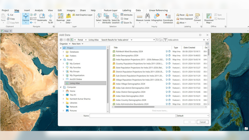Lock the labels
This screenshot has width=249, height=140.
click(189, 15)
